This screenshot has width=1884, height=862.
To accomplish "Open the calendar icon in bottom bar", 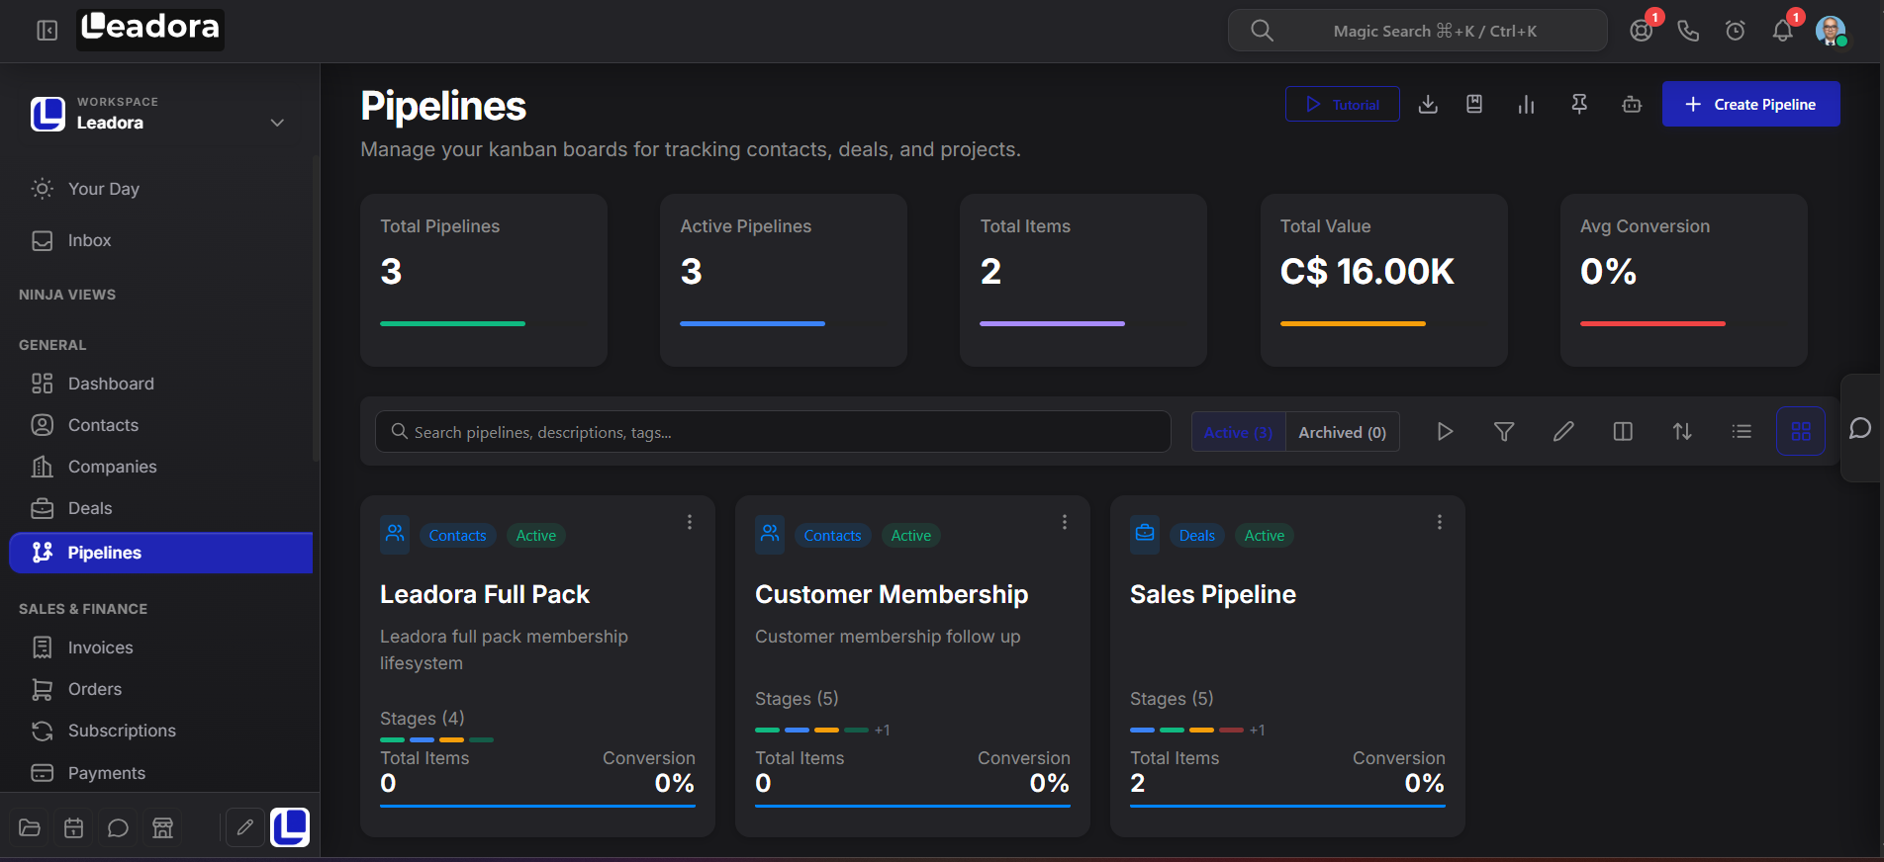I will [x=74, y=827].
